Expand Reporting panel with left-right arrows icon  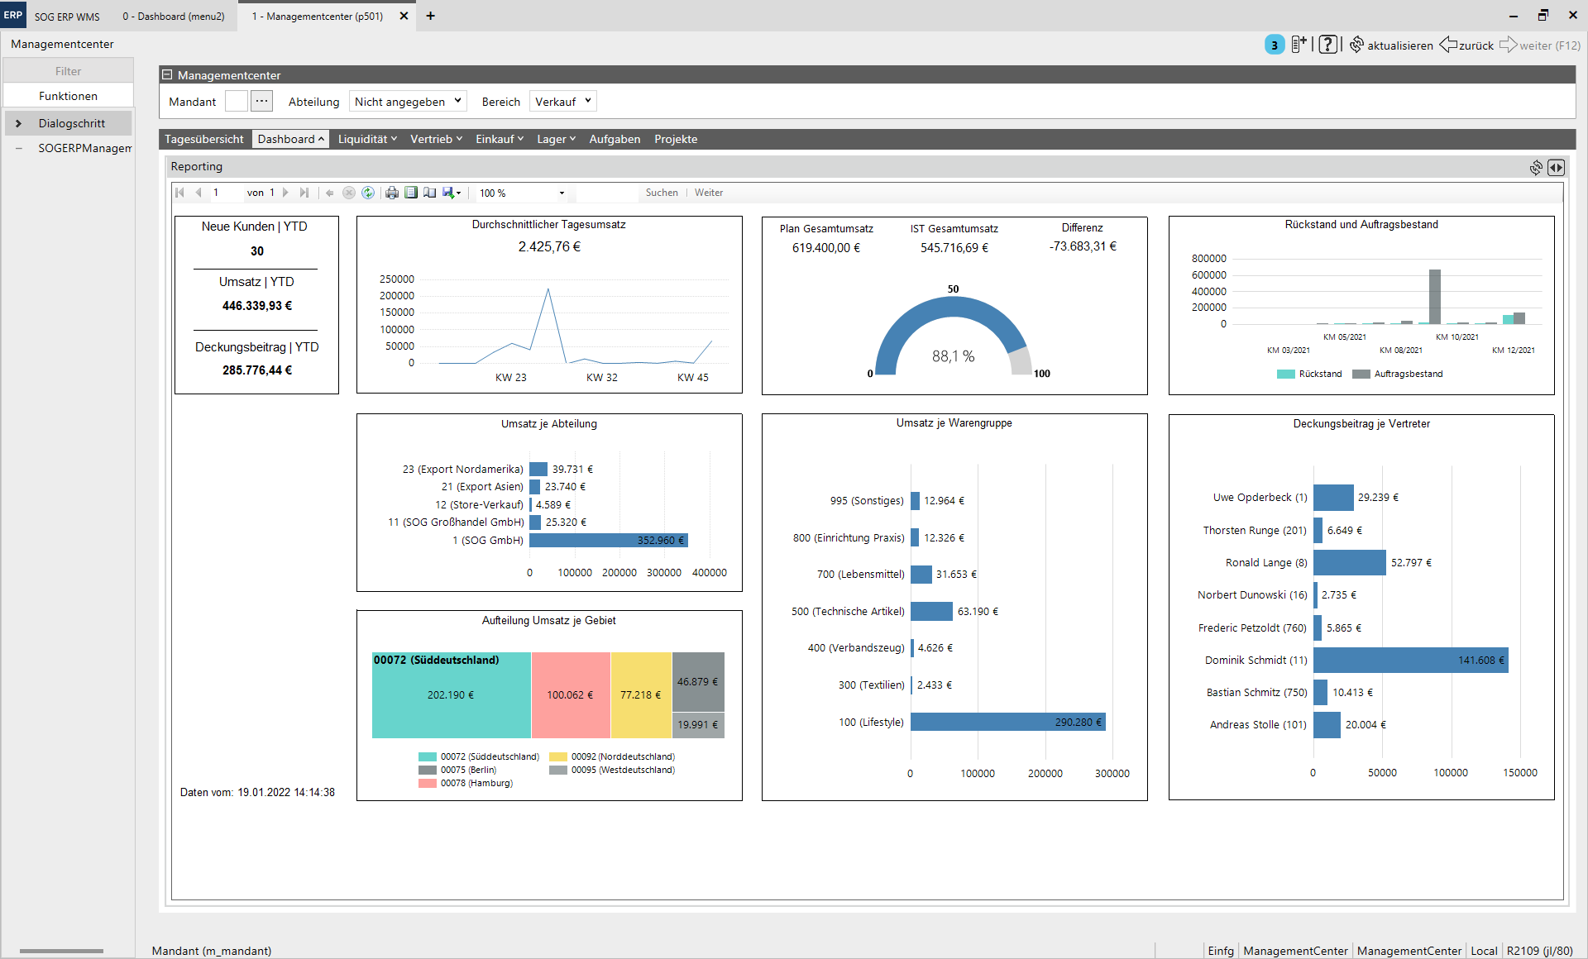[x=1556, y=168]
